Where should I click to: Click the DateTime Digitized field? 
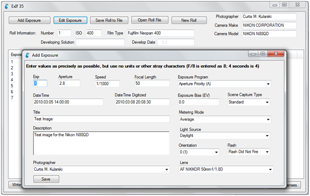tap(142, 102)
